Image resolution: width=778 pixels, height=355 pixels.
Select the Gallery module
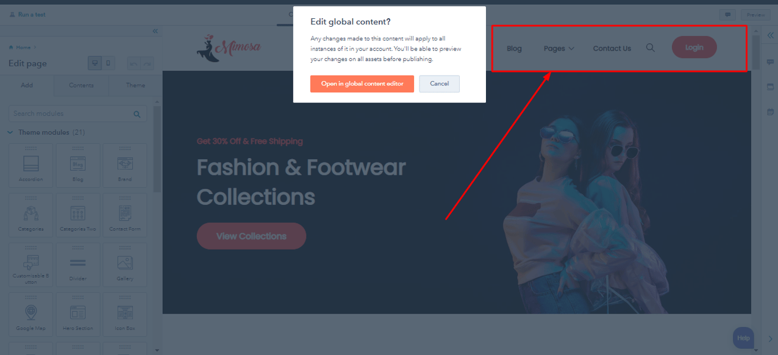[125, 265]
